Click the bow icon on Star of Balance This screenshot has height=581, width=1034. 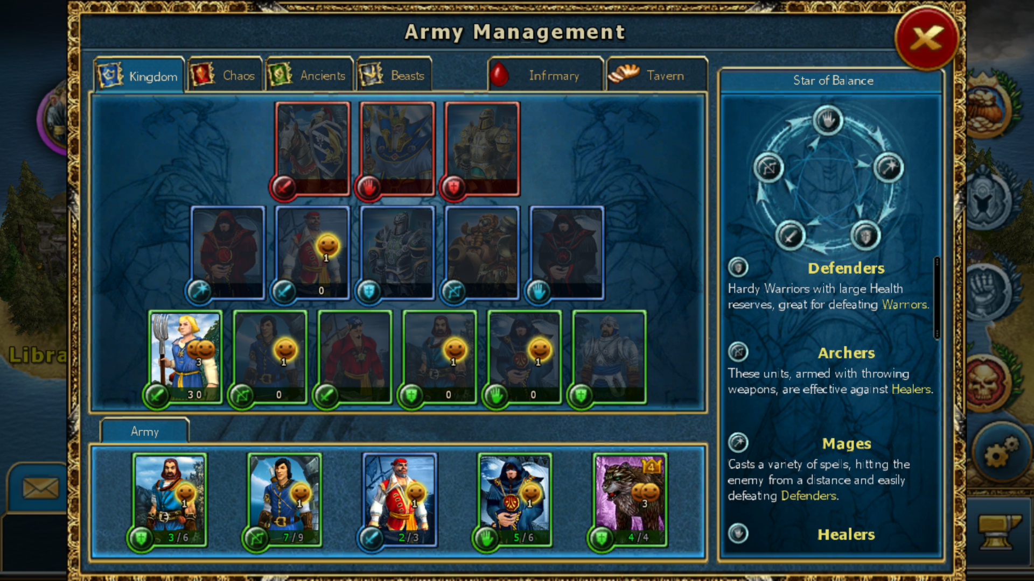click(x=768, y=167)
